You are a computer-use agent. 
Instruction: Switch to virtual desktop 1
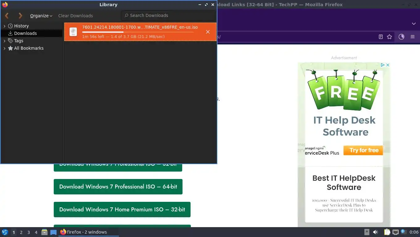click(x=14, y=232)
